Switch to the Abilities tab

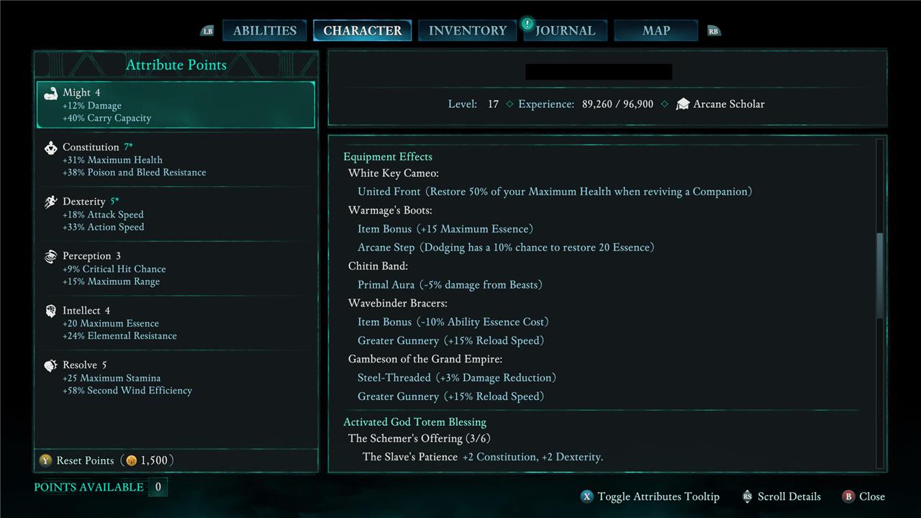pos(264,31)
